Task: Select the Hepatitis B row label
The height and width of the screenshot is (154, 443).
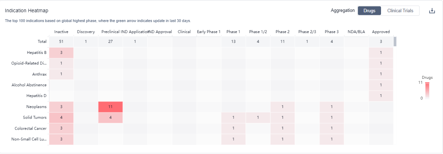Action: click(36, 52)
